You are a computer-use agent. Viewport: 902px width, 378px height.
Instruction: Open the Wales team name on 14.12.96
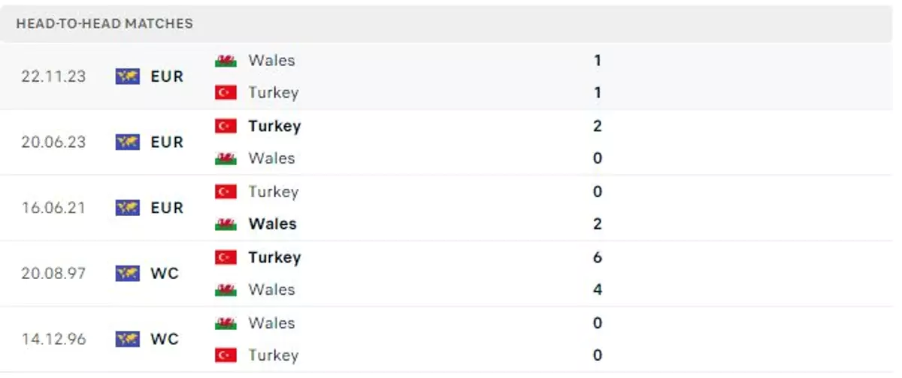click(x=271, y=323)
